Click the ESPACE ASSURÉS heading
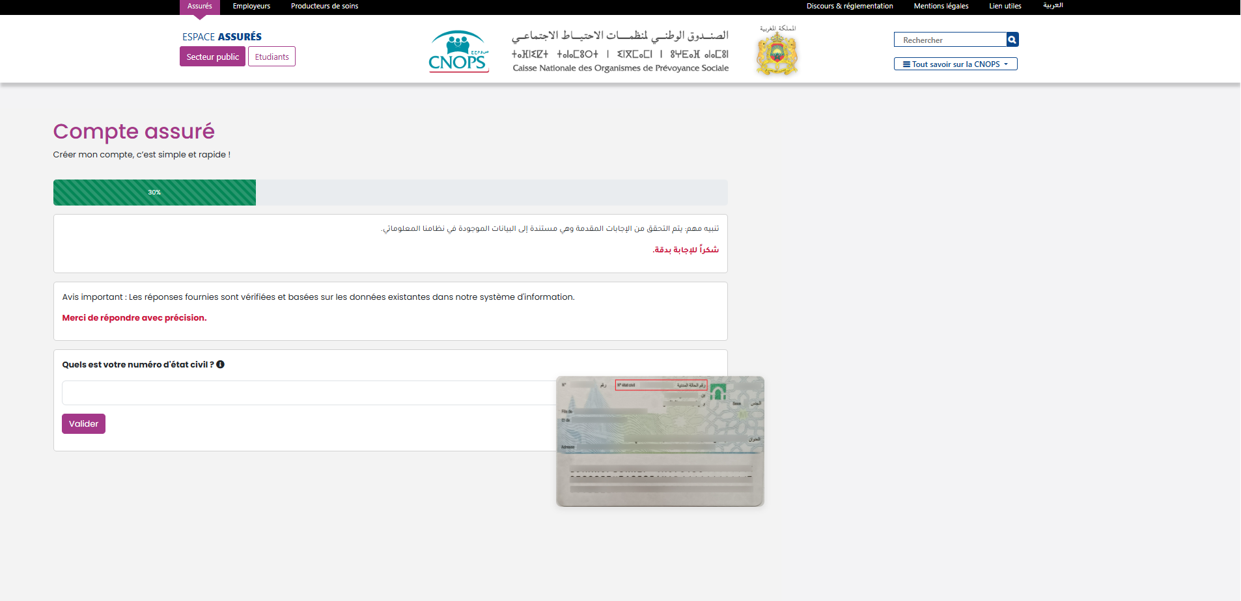Image resolution: width=1241 pixels, height=601 pixels. [221, 37]
